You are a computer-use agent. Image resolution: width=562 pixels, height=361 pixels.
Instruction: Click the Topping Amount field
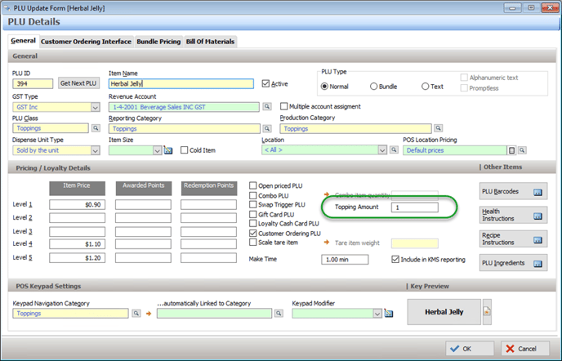pyautogui.click(x=415, y=207)
